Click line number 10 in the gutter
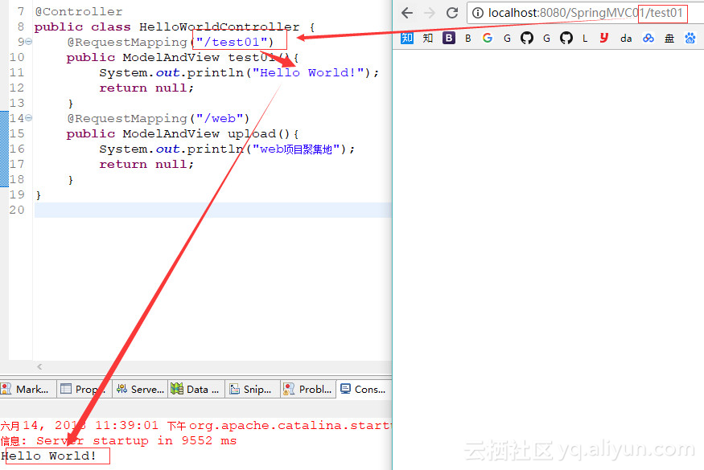The width and height of the screenshot is (704, 470). click(x=17, y=57)
